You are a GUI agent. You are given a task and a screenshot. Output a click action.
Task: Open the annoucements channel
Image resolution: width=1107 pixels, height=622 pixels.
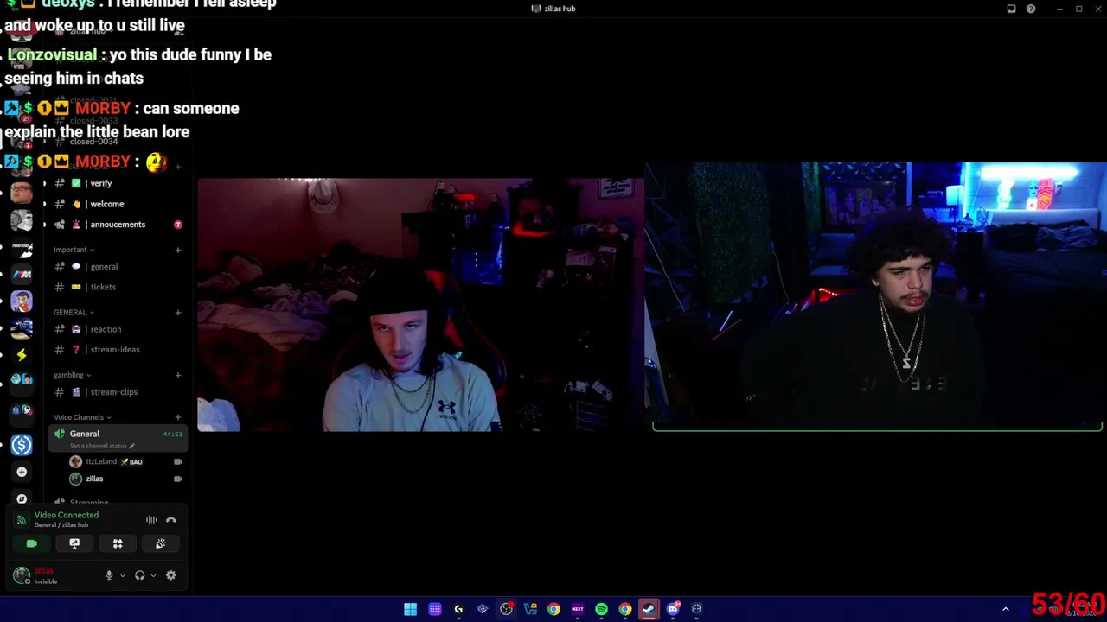118,225
